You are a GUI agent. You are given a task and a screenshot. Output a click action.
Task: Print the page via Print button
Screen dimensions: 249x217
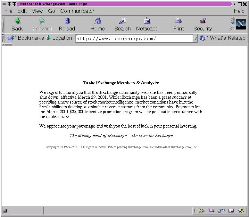pyautogui.click(x=178, y=24)
